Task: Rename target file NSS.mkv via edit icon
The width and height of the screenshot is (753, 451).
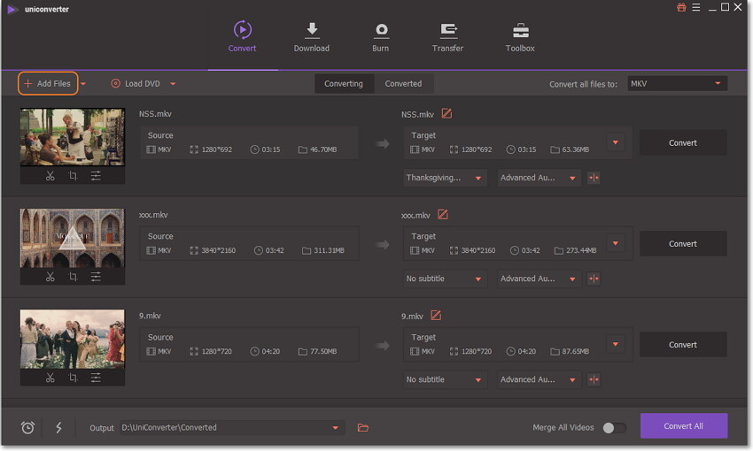Action: 446,113
